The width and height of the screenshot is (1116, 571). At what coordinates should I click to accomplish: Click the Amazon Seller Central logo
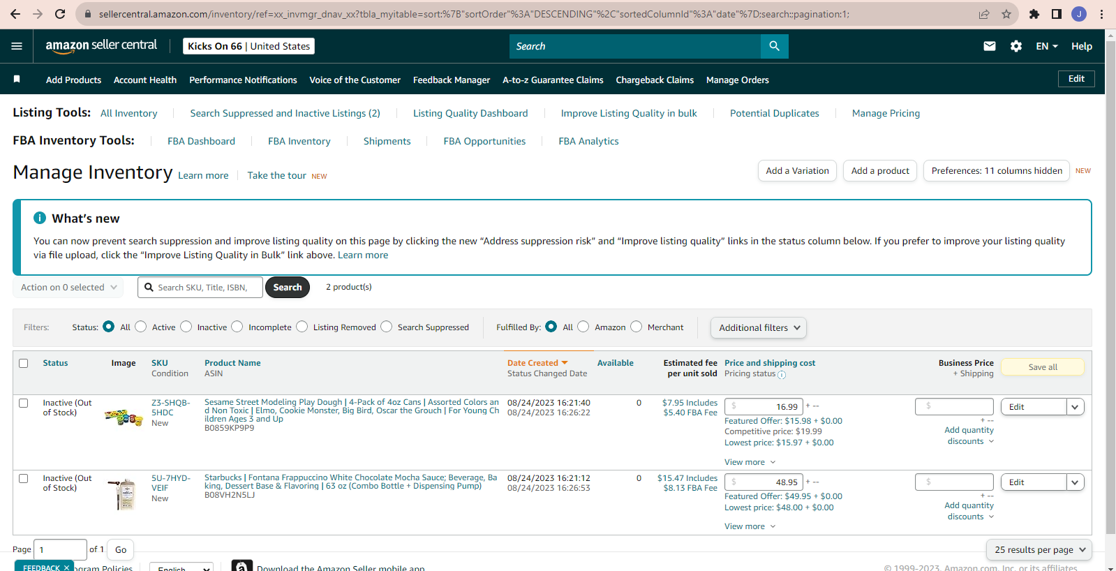click(x=101, y=45)
